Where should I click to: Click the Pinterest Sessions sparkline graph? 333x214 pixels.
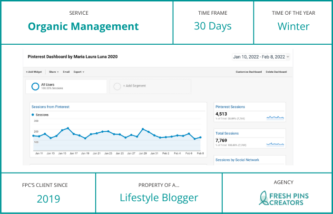tap(275, 117)
